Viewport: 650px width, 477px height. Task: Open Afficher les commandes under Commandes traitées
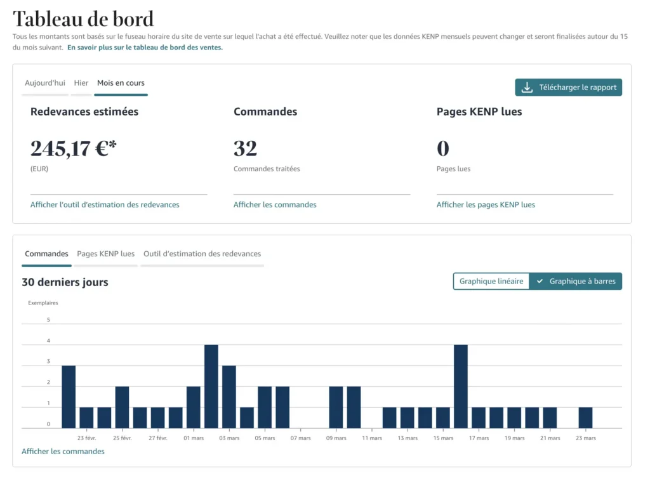tap(275, 205)
